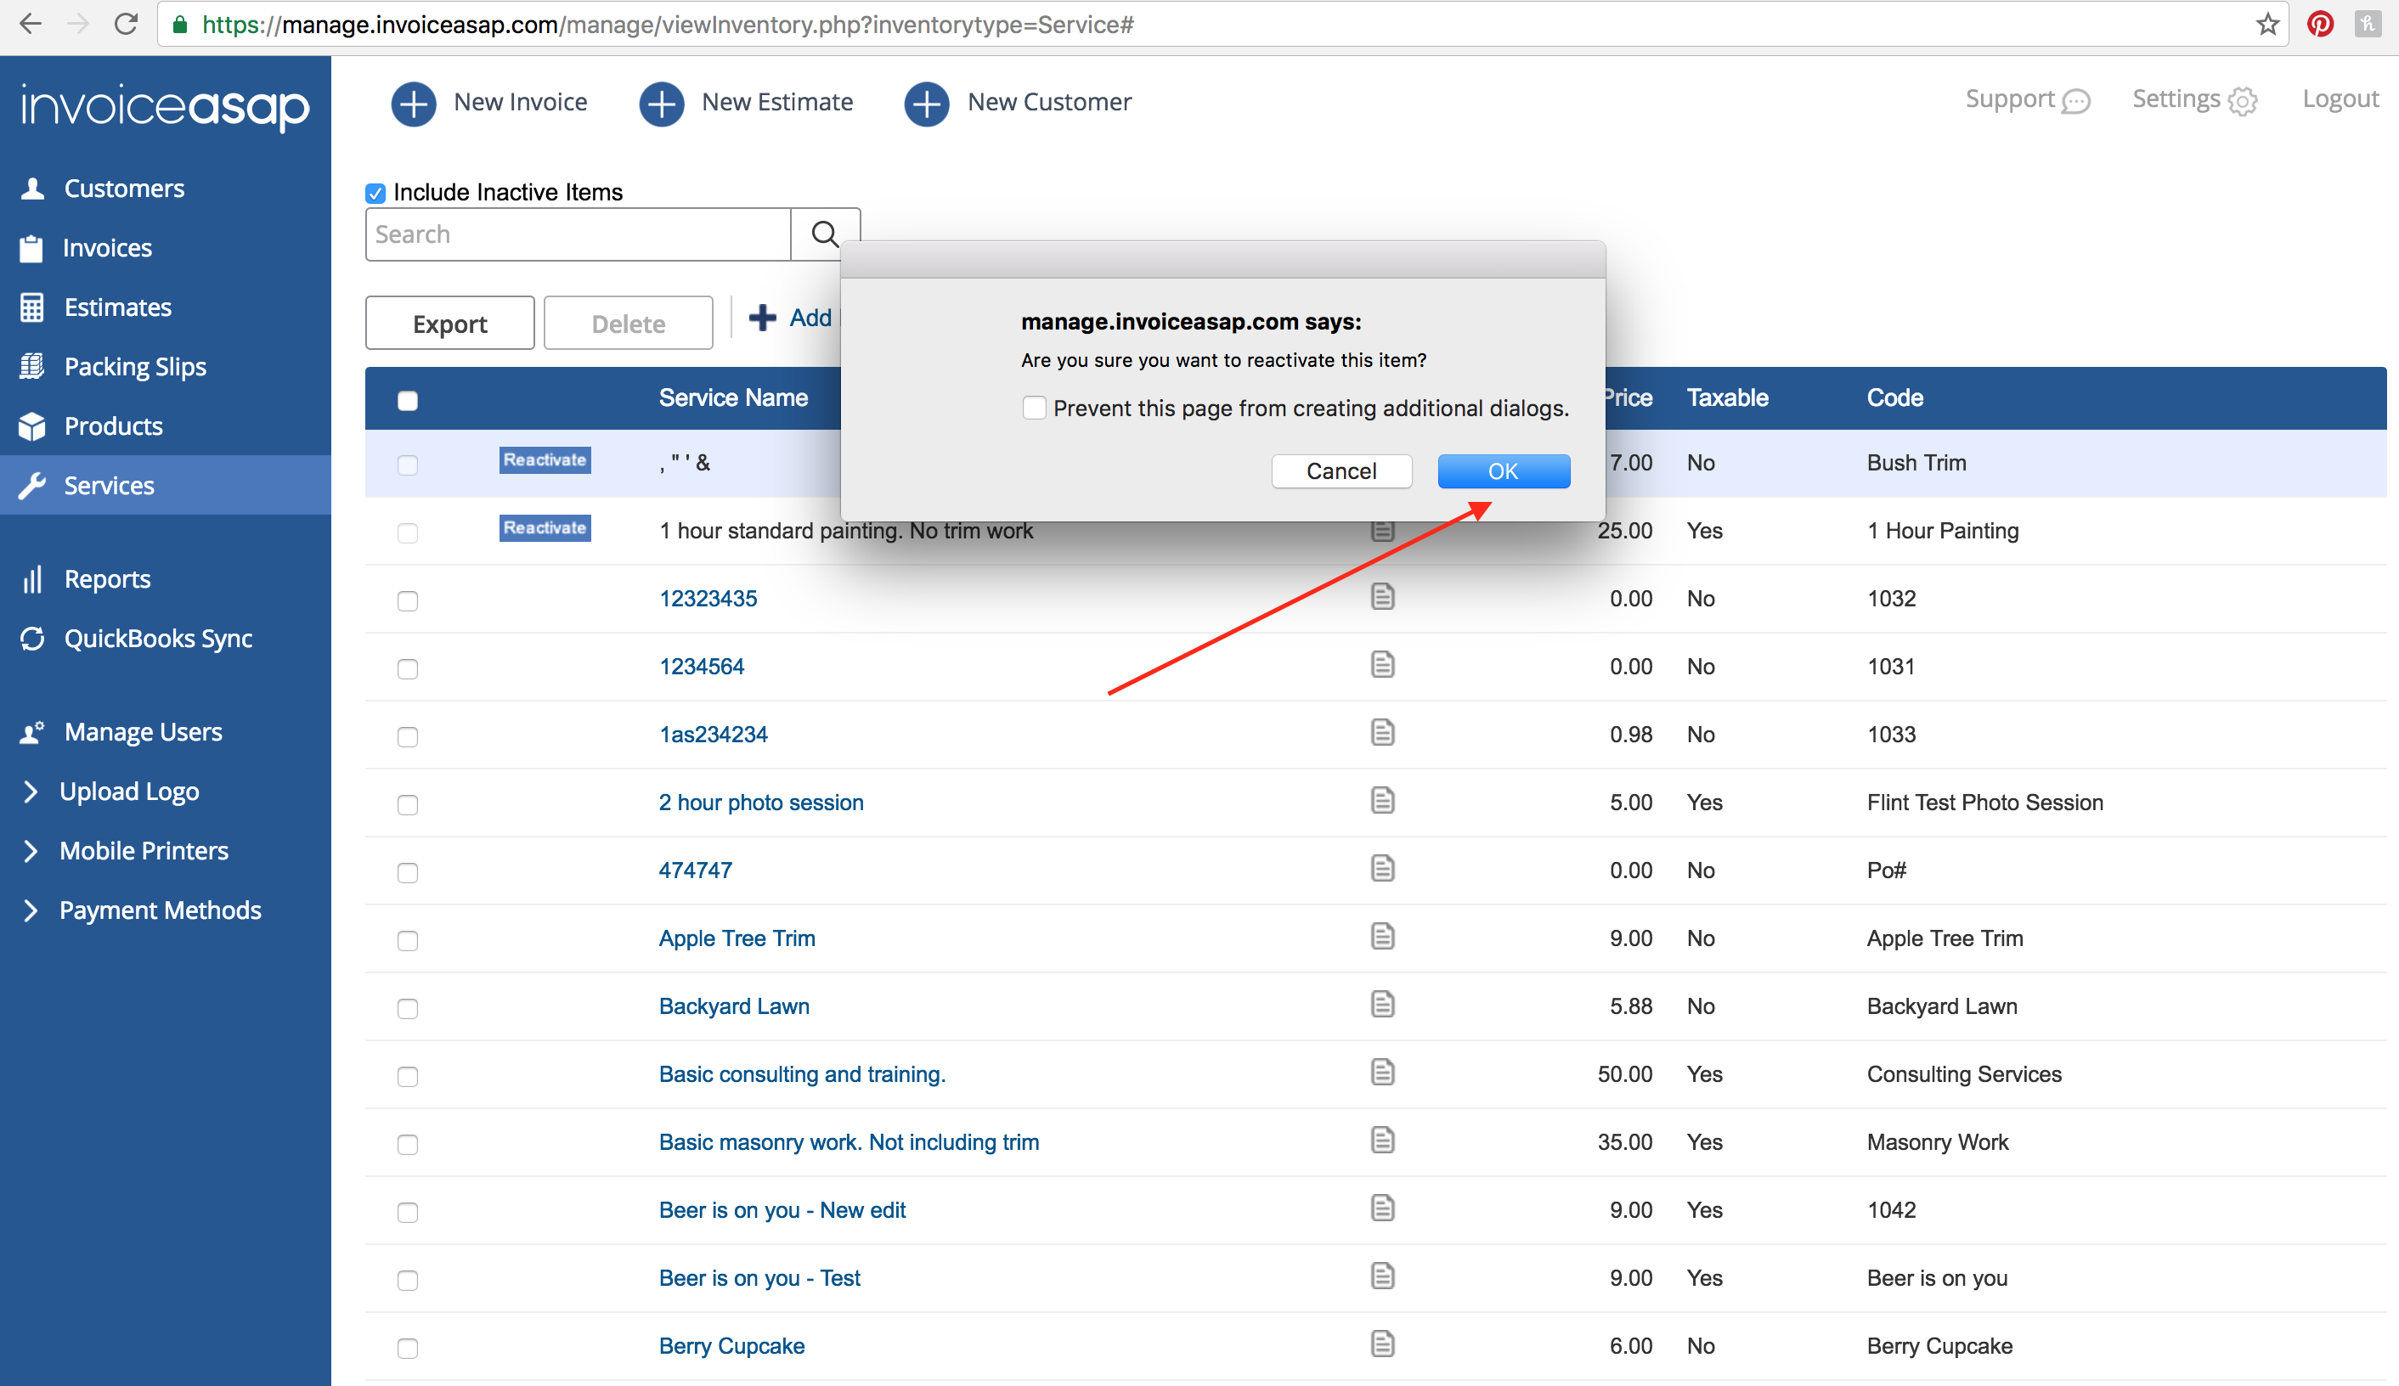Open Manage Users in the sidebar
Screen dimensions: 2399x1386
tap(143, 732)
